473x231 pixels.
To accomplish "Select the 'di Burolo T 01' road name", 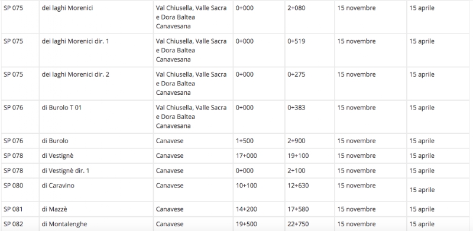I will [x=61, y=108].
